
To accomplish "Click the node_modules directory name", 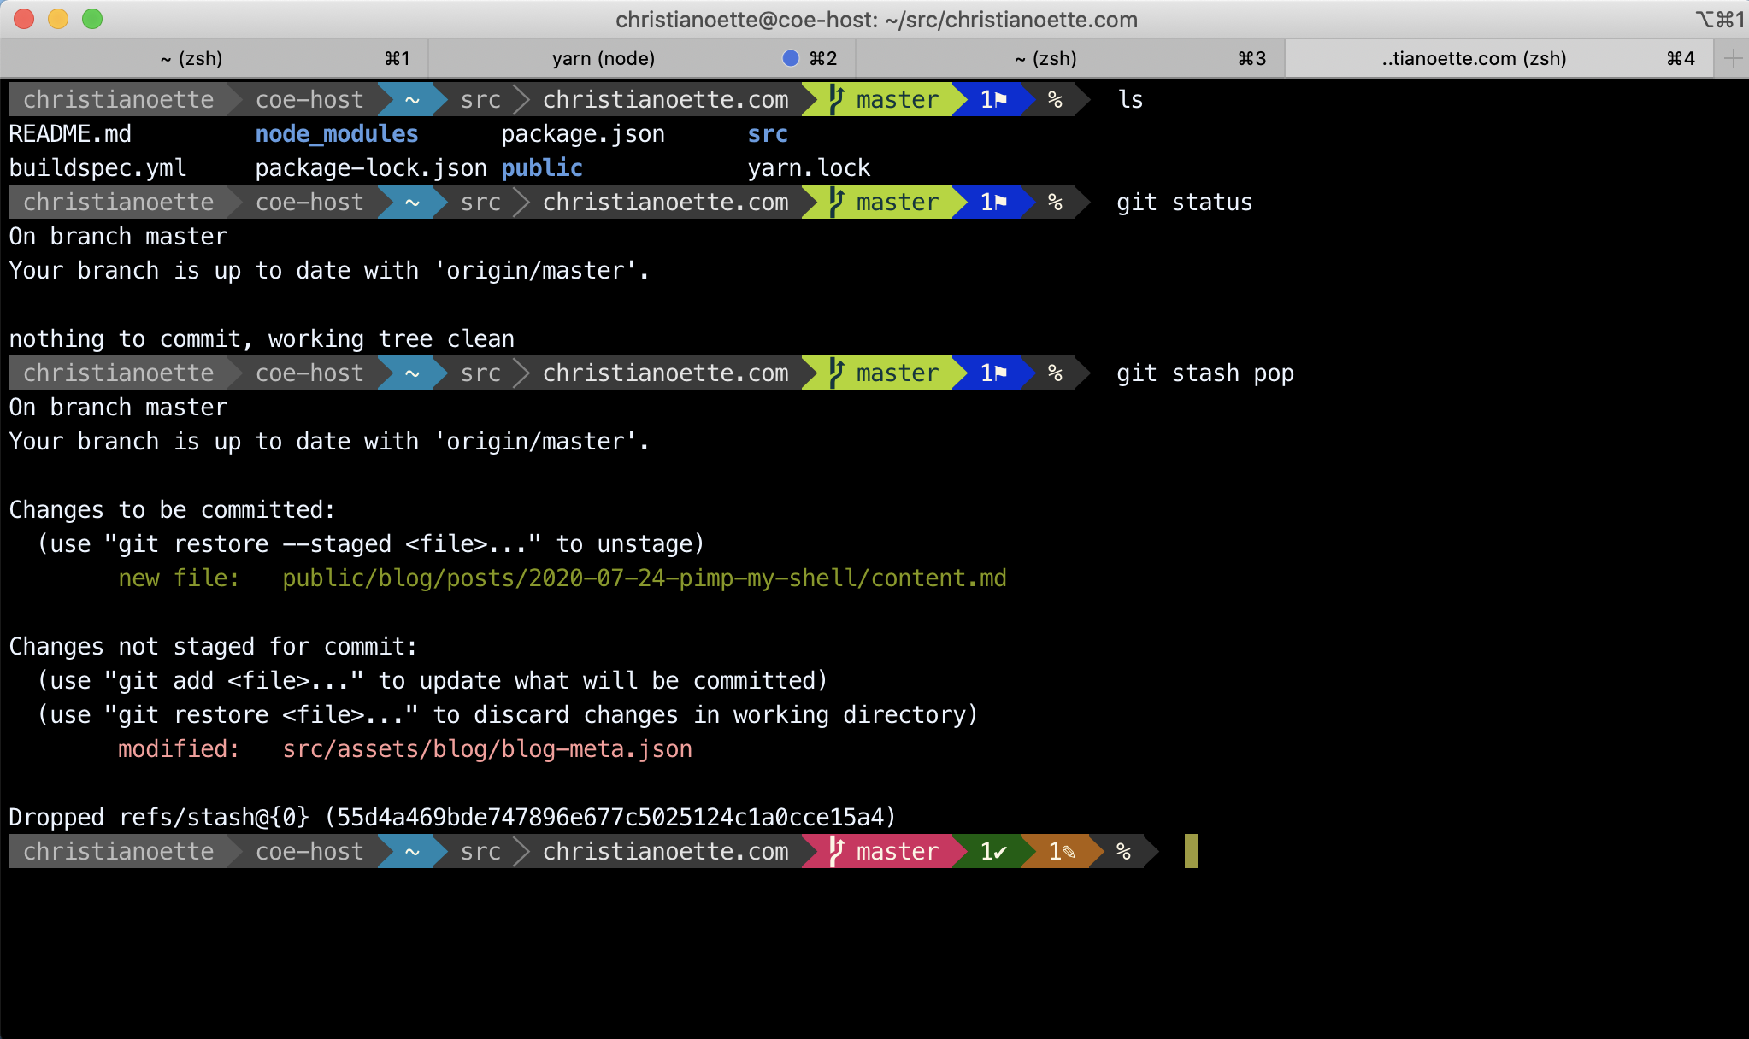I will pyautogui.click(x=337, y=134).
